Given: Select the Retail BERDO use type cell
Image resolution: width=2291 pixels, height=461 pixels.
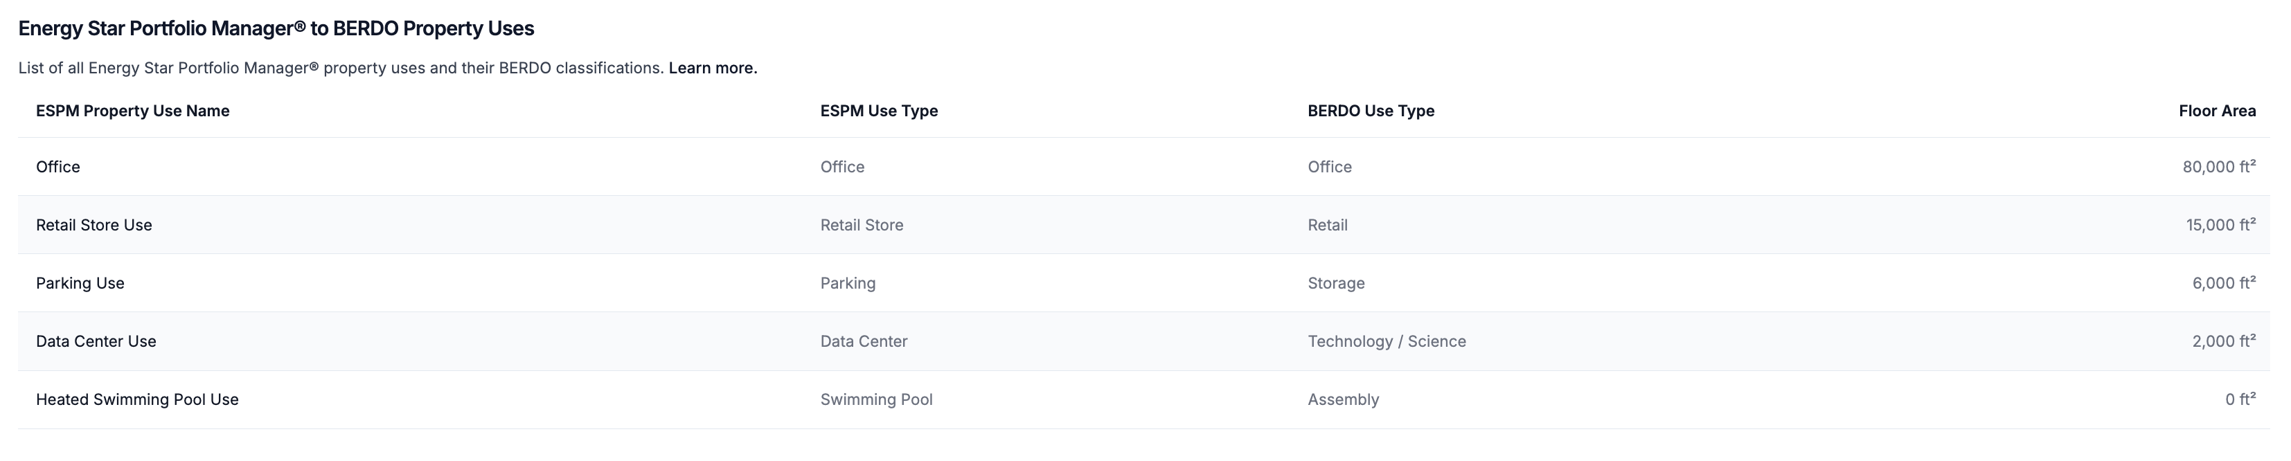Looking at the screenshot, I should click(x=1327, y=226).
